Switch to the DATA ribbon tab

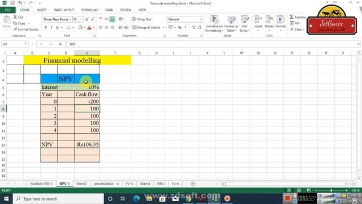pos(109,10)
